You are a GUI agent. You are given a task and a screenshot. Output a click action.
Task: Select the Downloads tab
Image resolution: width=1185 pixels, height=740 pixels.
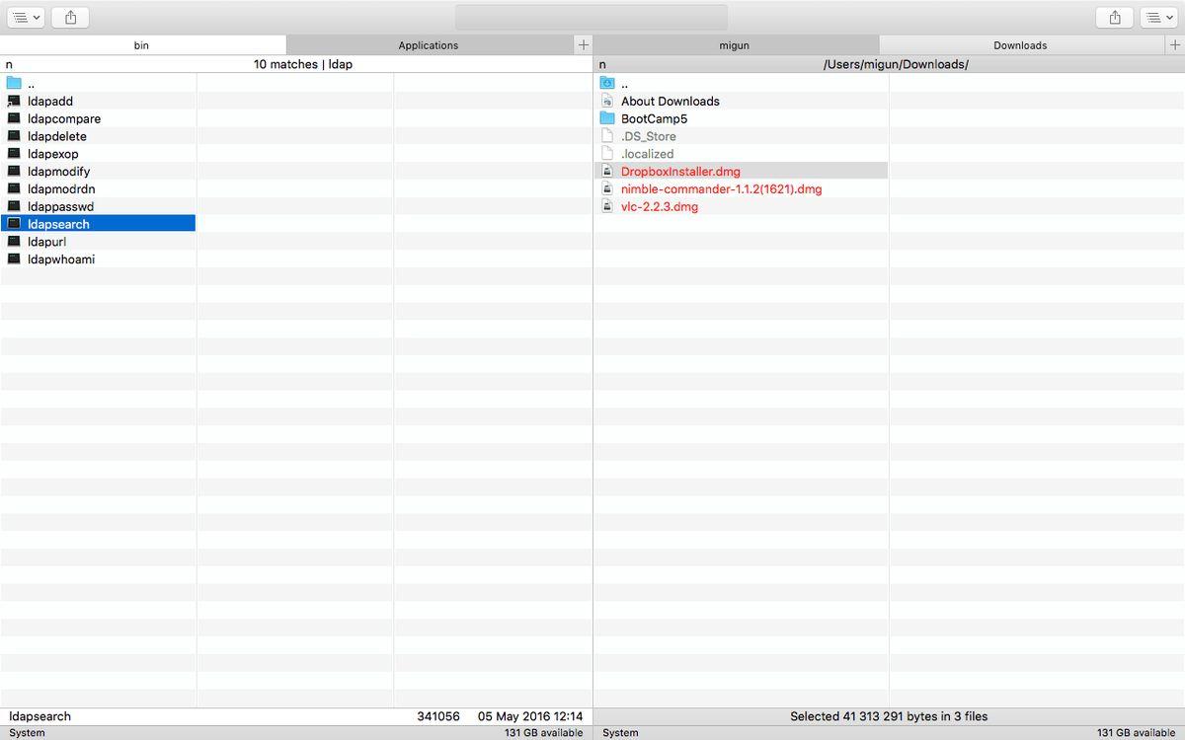point(1020,45)
